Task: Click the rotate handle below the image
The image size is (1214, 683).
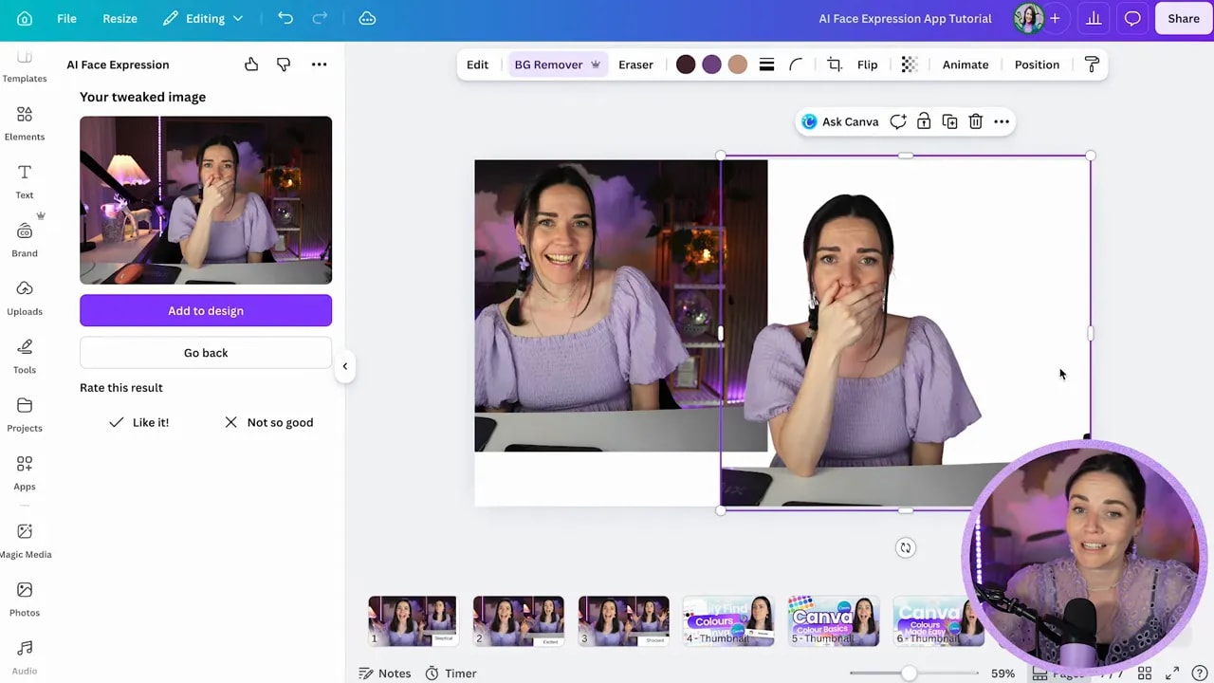Action: point(906,547)
